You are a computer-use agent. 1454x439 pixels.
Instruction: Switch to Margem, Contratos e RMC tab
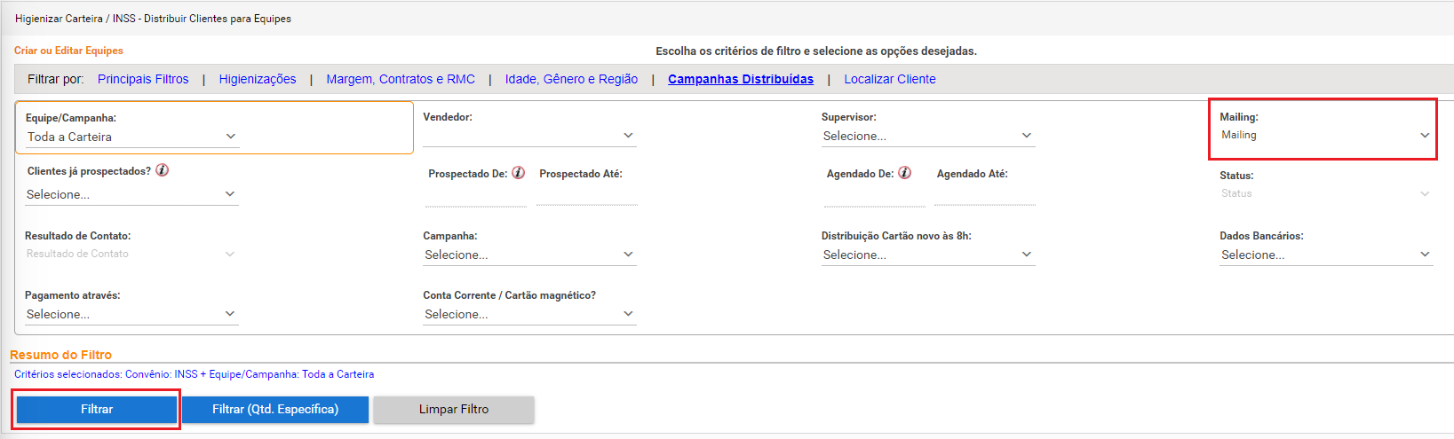pos(401,79)
